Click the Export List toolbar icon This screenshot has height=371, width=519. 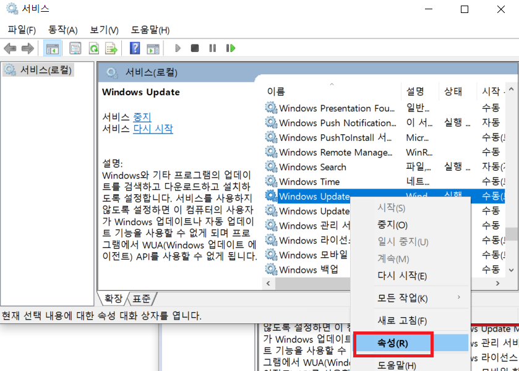point(111,48)
